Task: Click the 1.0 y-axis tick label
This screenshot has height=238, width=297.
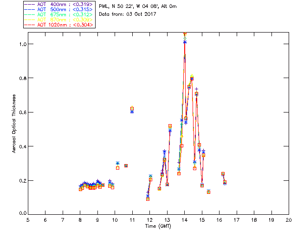Action: tap(23, 44)
